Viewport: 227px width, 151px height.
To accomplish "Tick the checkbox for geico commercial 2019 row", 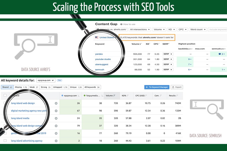I will pos(5,133).
